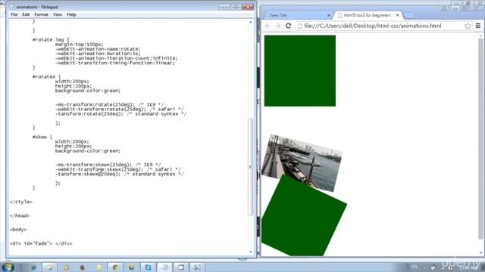The image size is (485, 272).
Task: Click the '<div id="fade"> </div>' line
Action: [40, 243]
